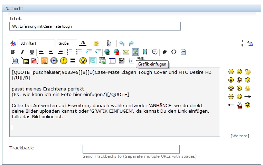Toggle italic formatting
The image size is (263, 165).
pos(22,52)
